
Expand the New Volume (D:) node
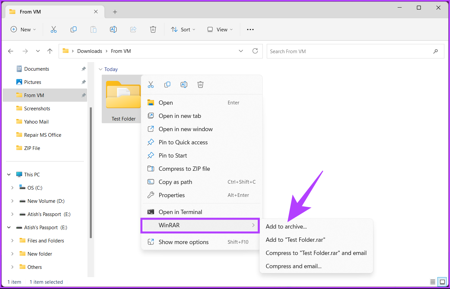(x=12, y=201)
